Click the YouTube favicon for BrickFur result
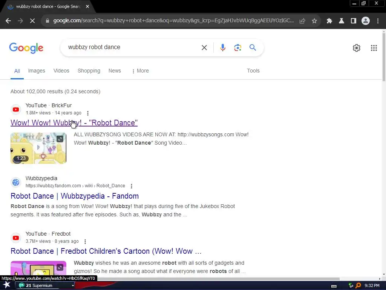The width and height of the screenshot is (386, 290). tap(16, 109)
